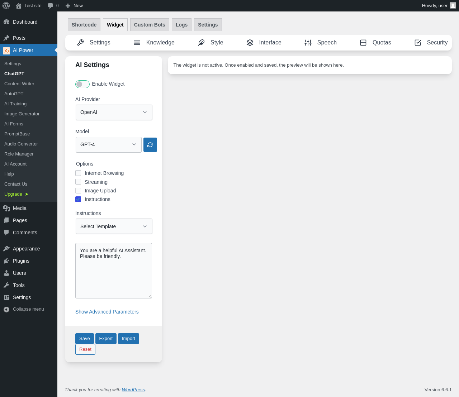The height and width of the screenshot is (397, 459).
Task: Click the Media icon in sidebar
Action: click(6, 208)
